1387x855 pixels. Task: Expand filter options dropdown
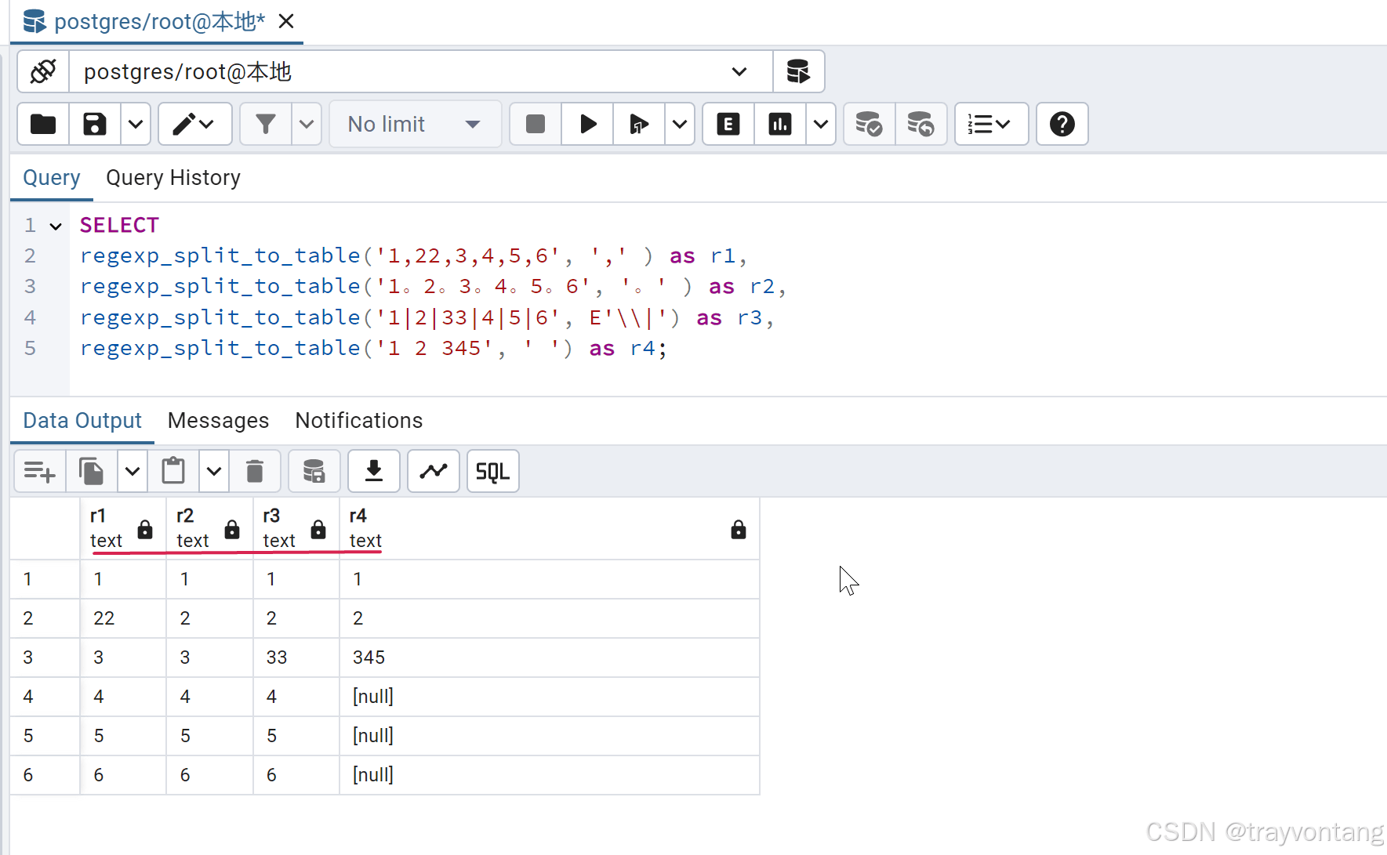click(x=307, y=124)
